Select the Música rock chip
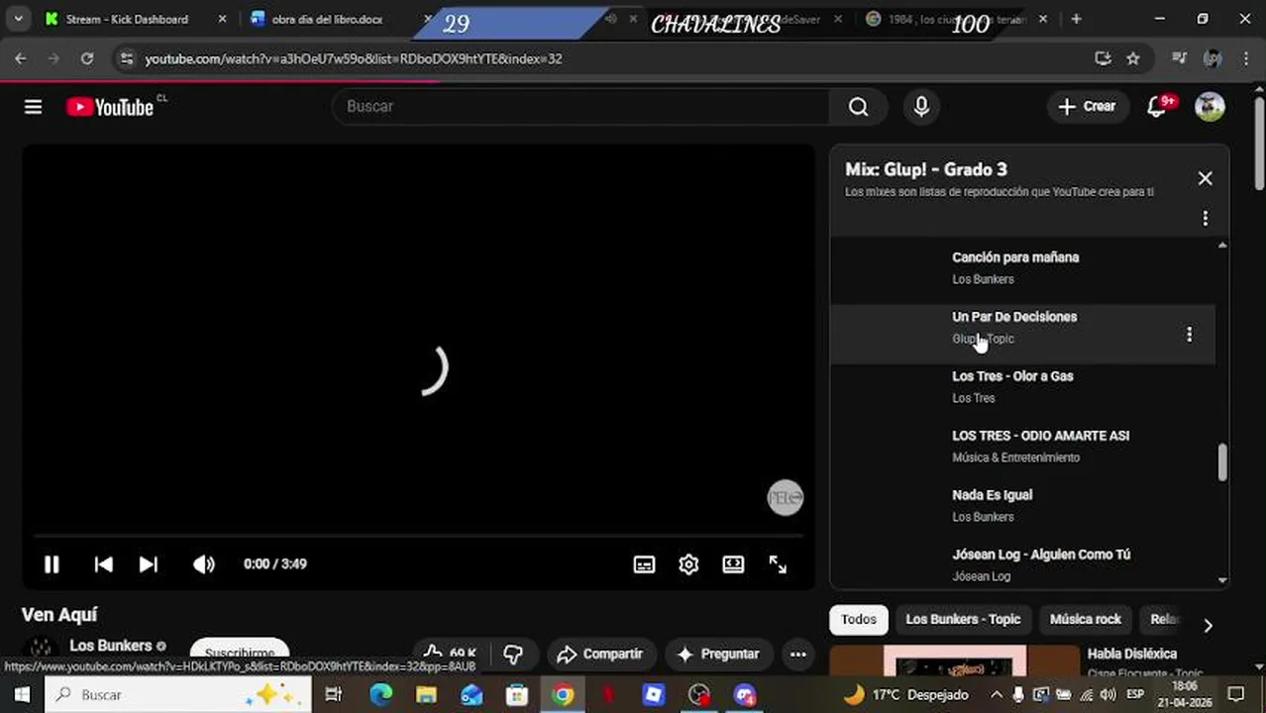The image size is (1266, 713). 1086,620
